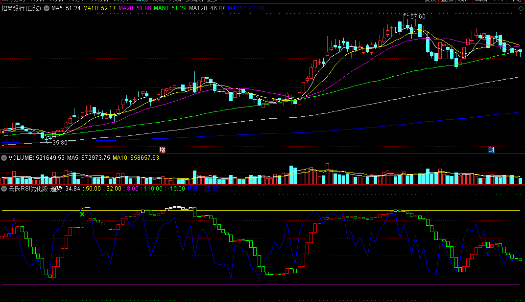Click the blue RSI1: 38.55 label

click(203, 189)
